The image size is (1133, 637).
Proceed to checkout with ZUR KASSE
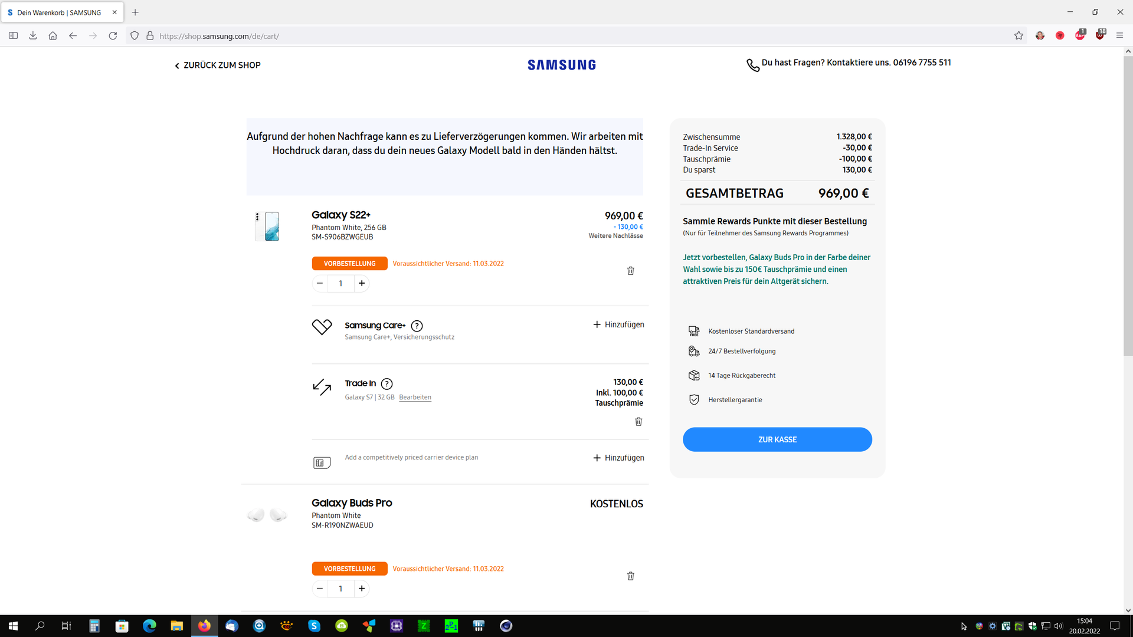[777, 439]
